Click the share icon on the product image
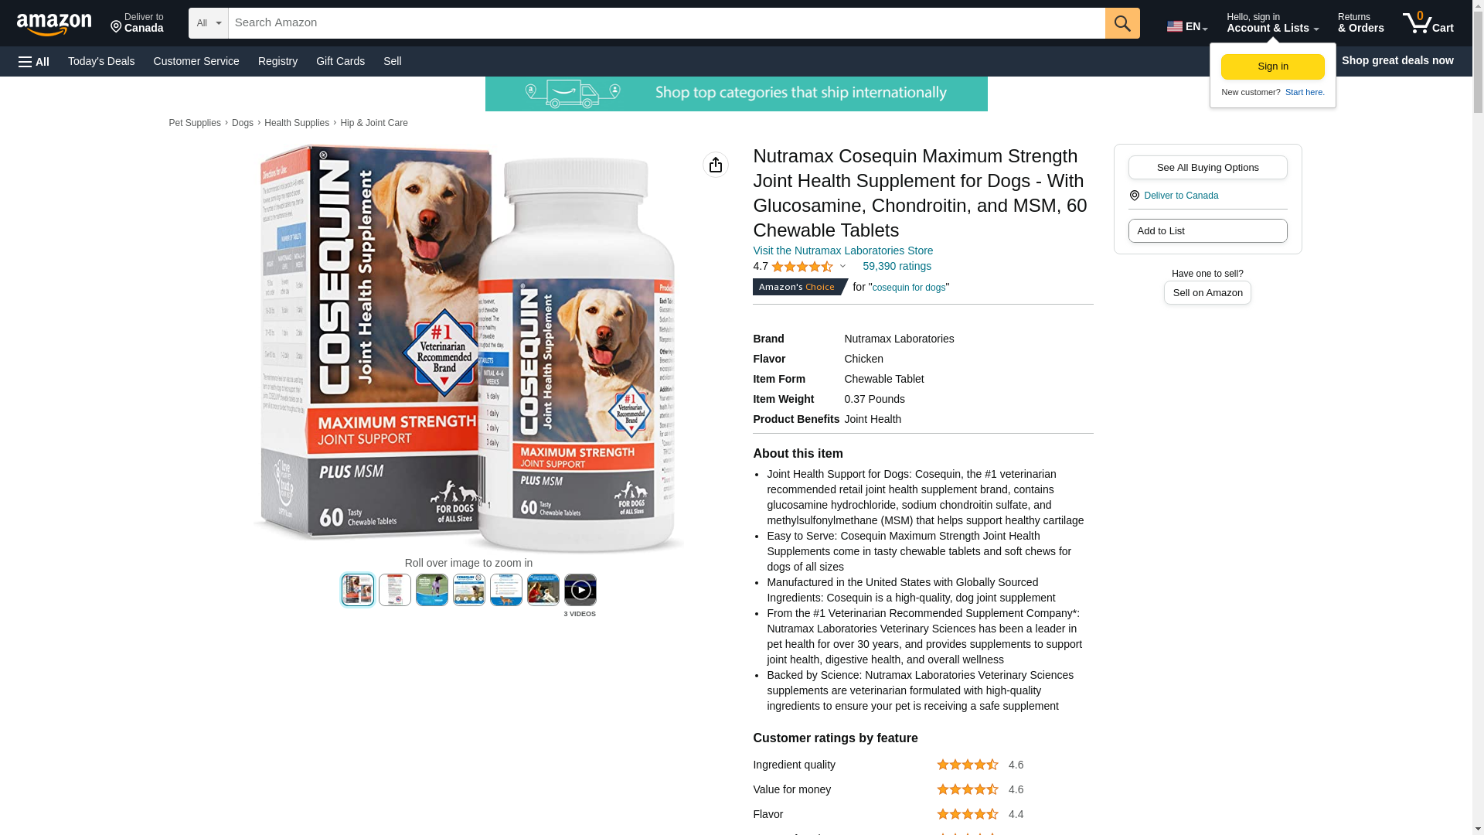 click(x=716, y=165)
